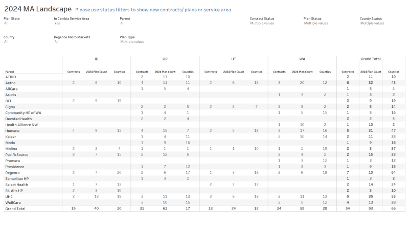Select the Aetna row label
The width and height of the screenshot is (409, 230).
point(11,82)
